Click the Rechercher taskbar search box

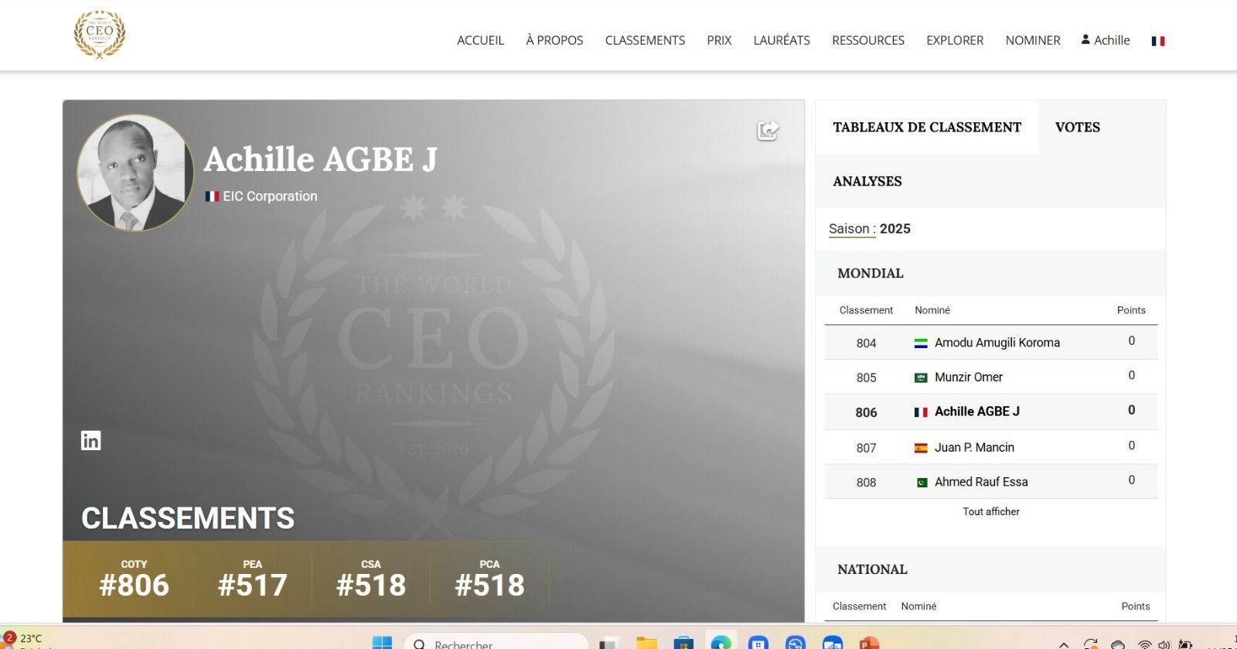(x=495, y=643)
